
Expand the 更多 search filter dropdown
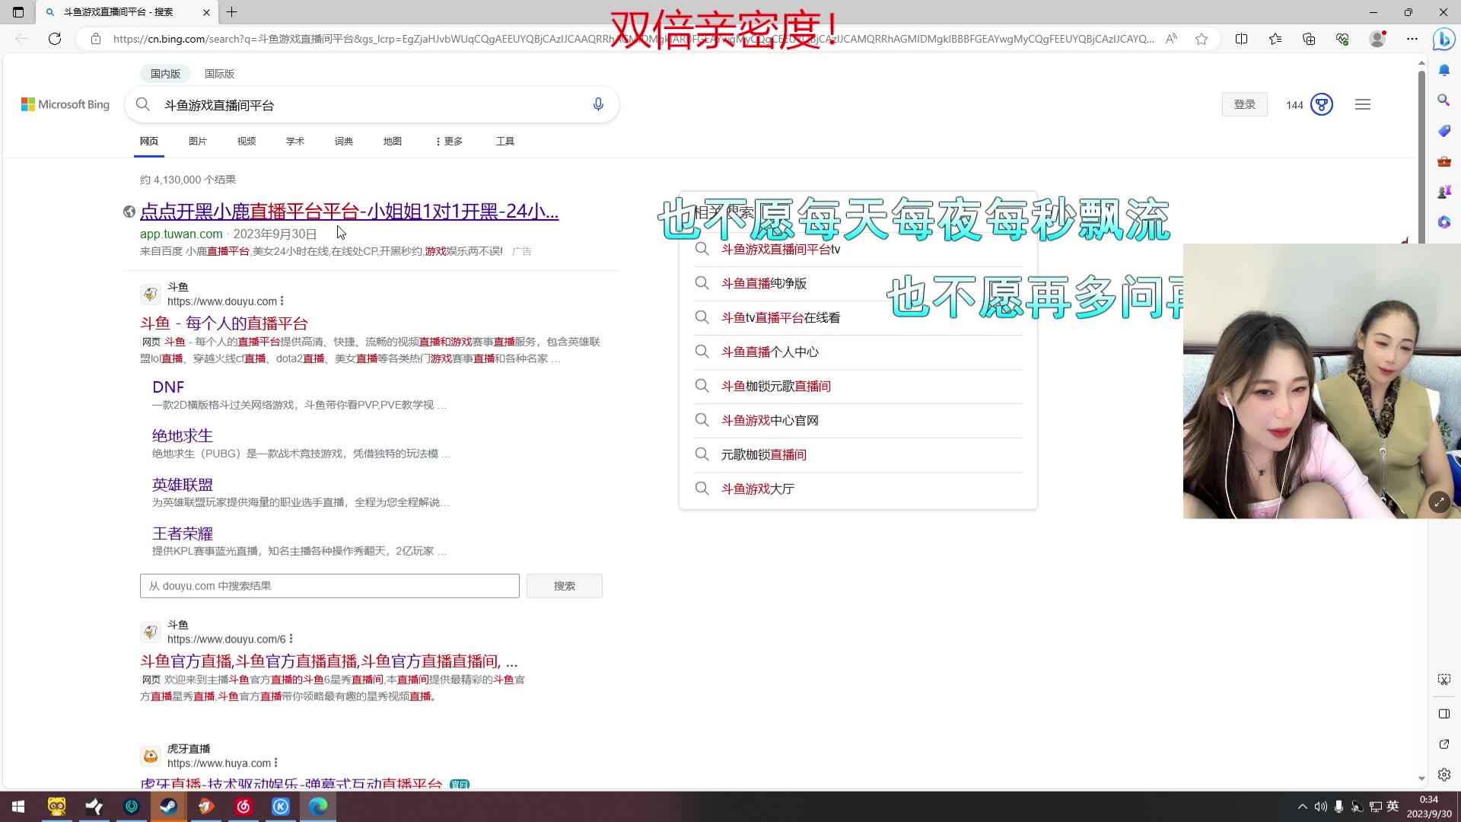[448, 141]
